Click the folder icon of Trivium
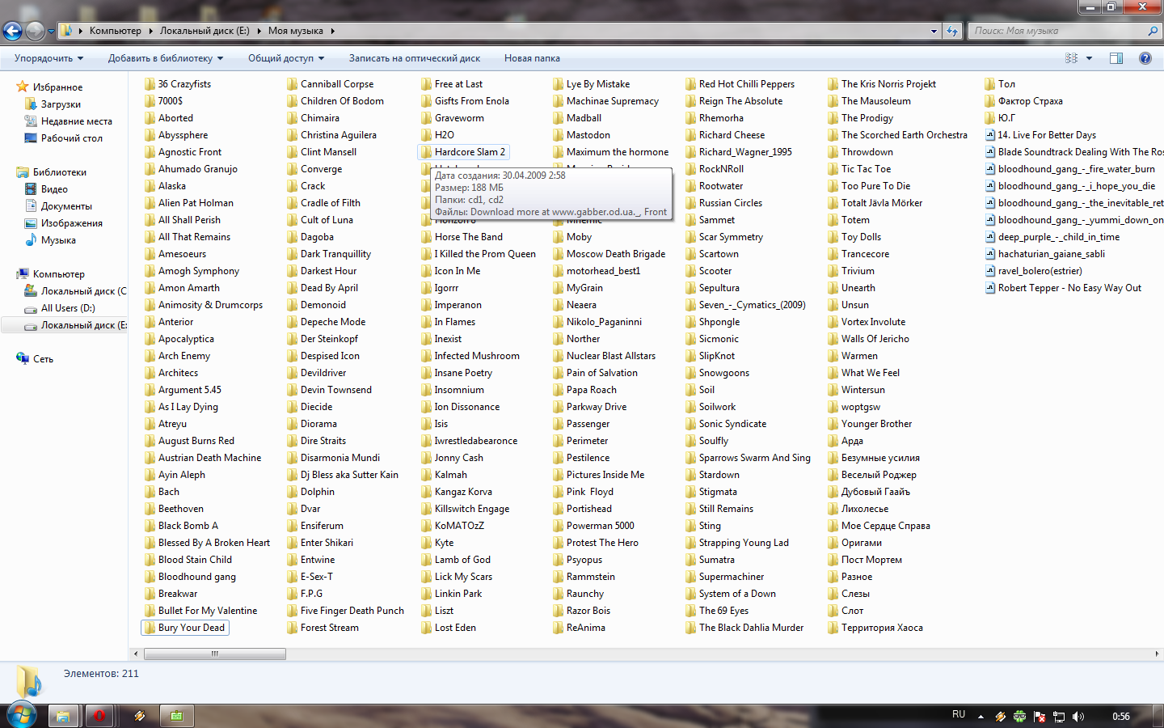 click(833, 271)
